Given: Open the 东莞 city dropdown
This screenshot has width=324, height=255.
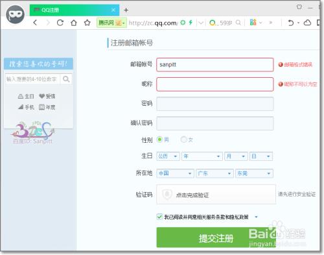Looking at the screenshot, I should (254, 173).
